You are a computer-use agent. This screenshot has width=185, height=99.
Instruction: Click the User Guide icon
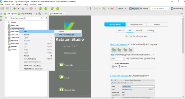click(x=61, y=90)
